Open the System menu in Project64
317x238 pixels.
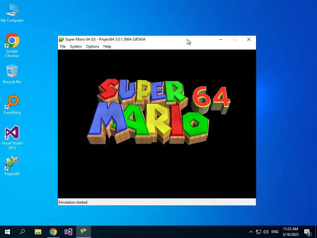click(76, 46)
